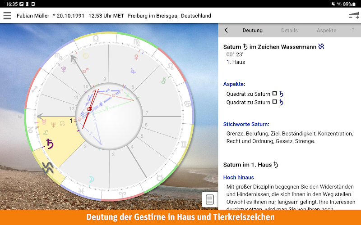This screenshot has height=225, width=361.
Task: Select the Deutung tab
Action: pyautogui.click(x=252, y=31)
